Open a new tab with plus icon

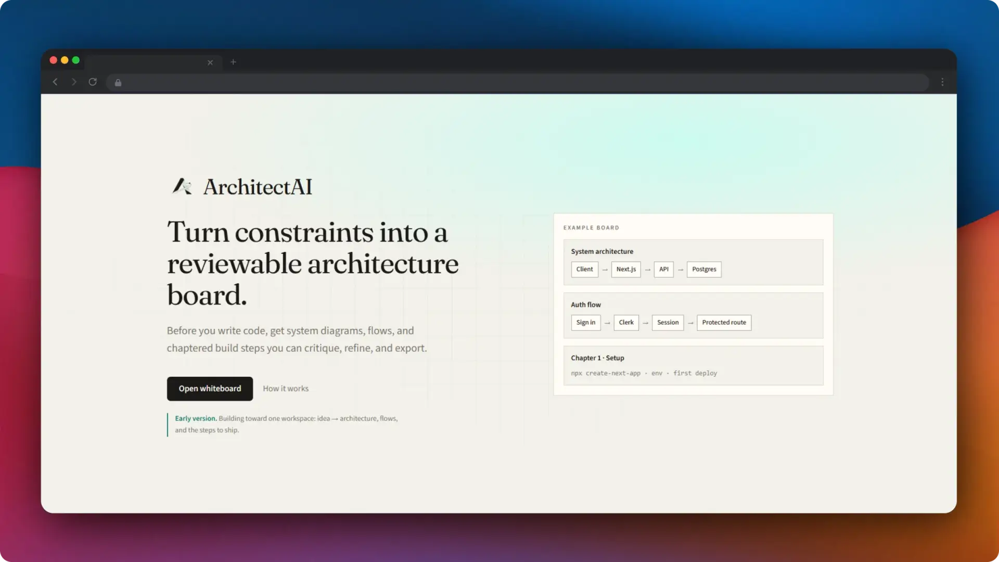coord(233,62)
